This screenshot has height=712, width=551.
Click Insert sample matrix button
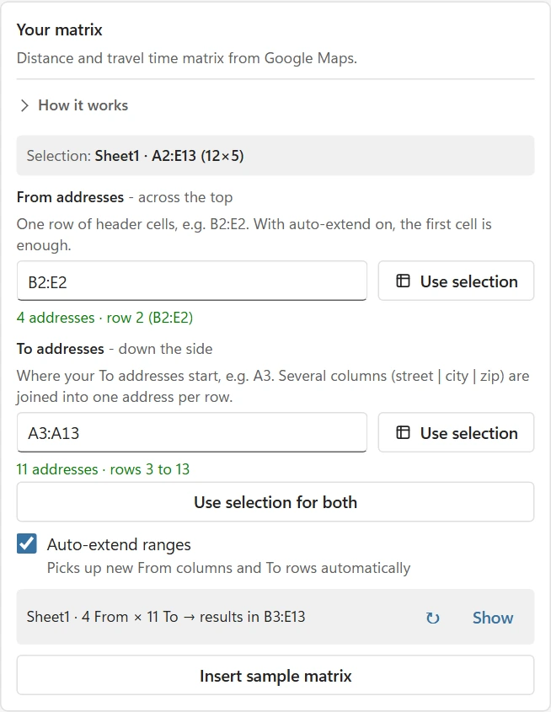[x=275, y=675]
